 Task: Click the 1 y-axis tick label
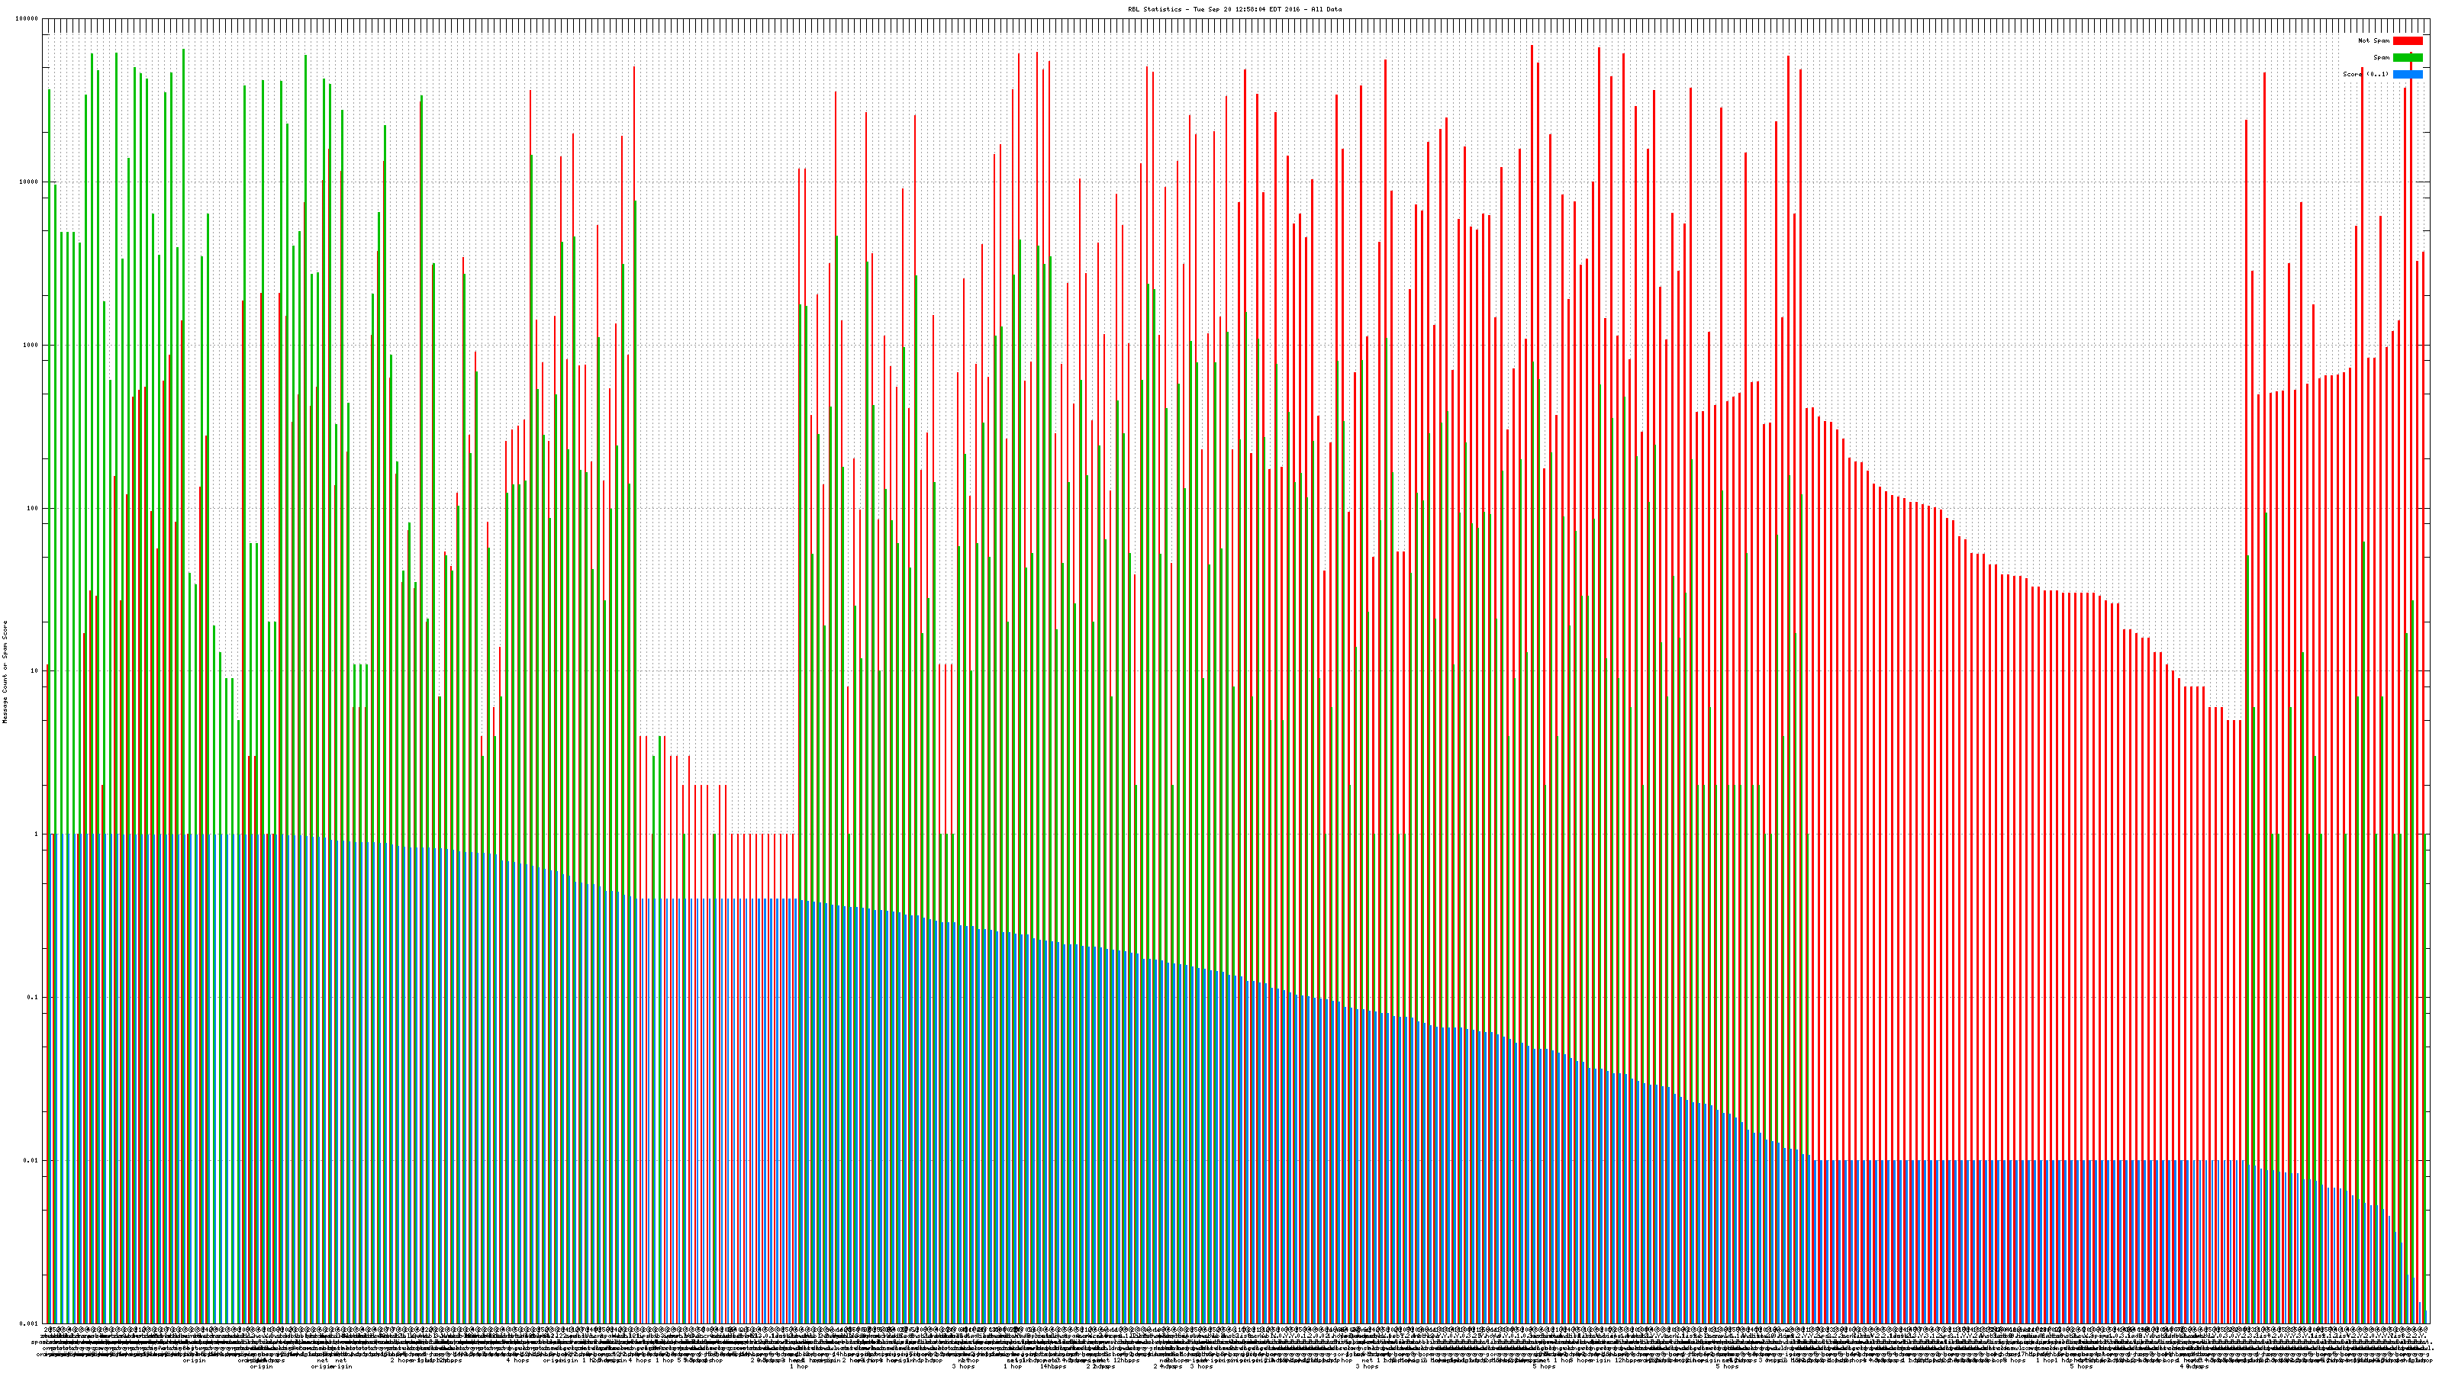click(36, 834)
